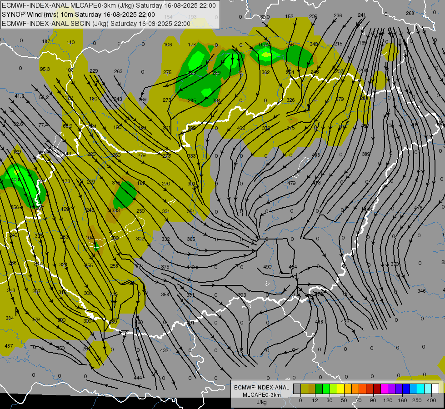Click the map value 41.6

point(19,96)
